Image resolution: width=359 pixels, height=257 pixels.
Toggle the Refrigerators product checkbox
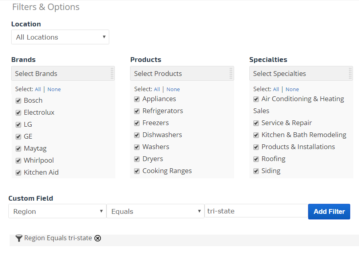coord(137,111)
